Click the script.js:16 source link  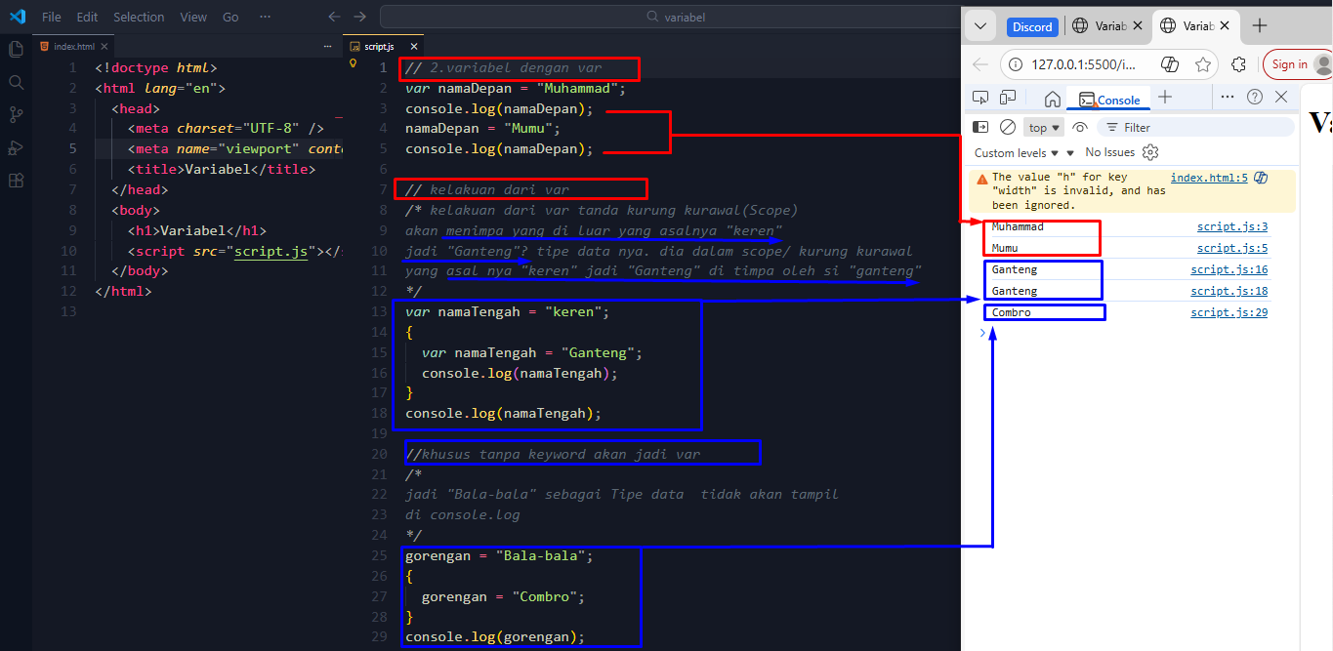(x=1229, y=269)
